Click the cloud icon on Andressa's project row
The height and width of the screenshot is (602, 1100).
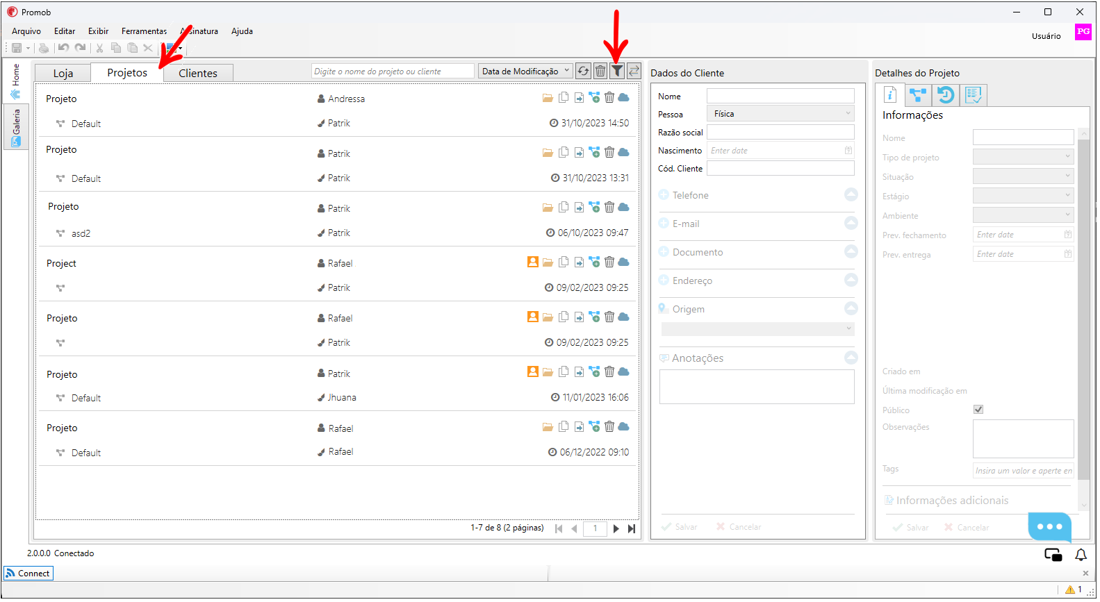click(x=623, y=97)
